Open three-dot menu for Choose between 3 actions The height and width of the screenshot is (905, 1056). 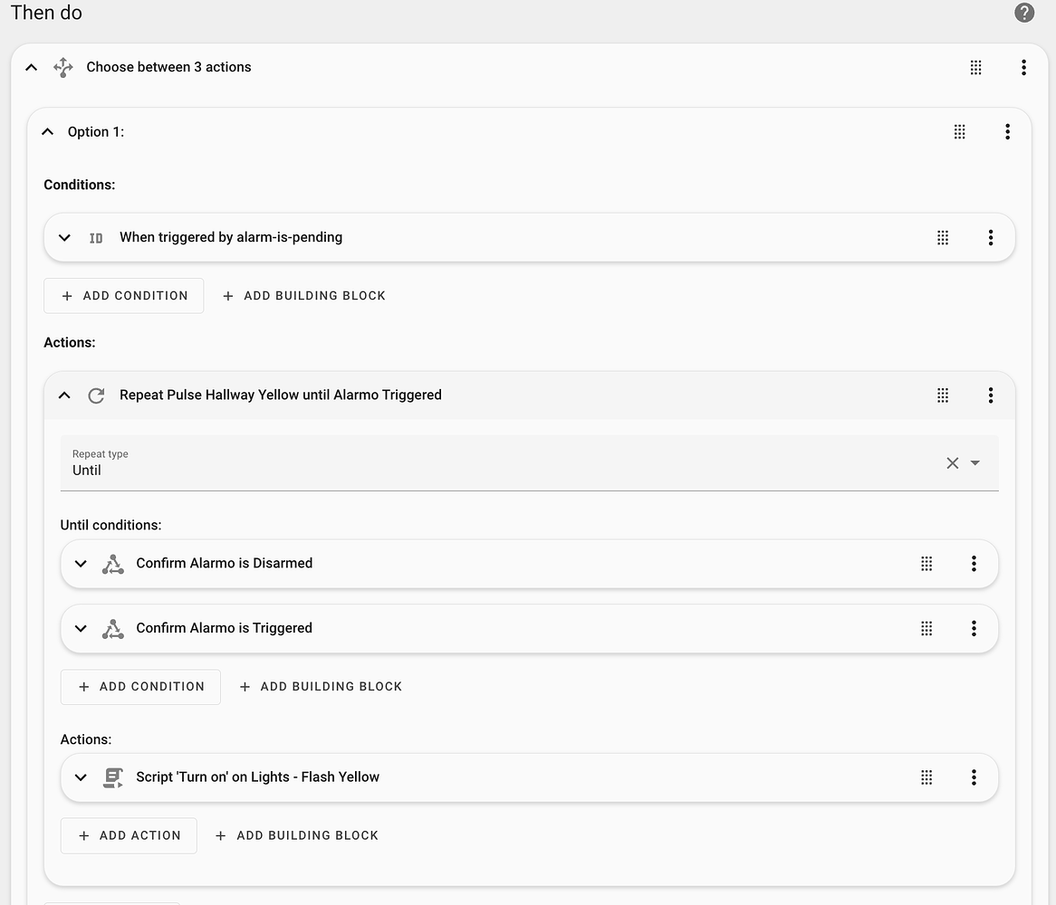click(x=1023, y=67)
